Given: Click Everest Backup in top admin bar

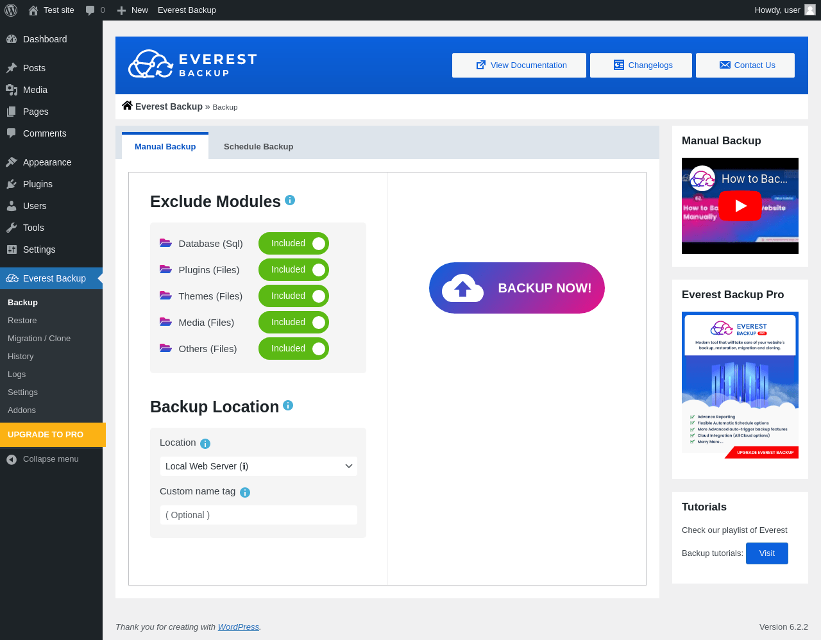Looking at the screenshot, I should (x=187, y=10).
